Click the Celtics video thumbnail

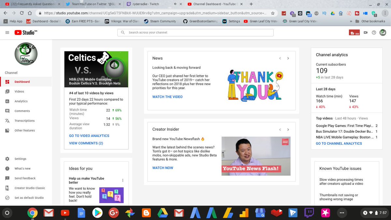click(96, 69)
